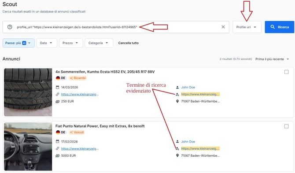Open highlighted profile URL in tire listing
The image size is (295, 173).
(x=200, y=94)
